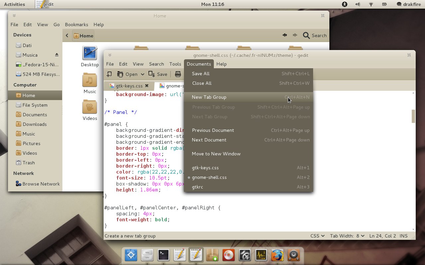Click the print icon in gedit toolbar

tap(178, 74)
